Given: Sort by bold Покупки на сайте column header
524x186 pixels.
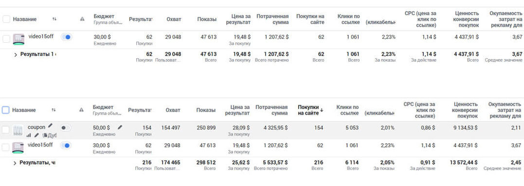Looking at the screenshot, I should click(x=308, y=110).
